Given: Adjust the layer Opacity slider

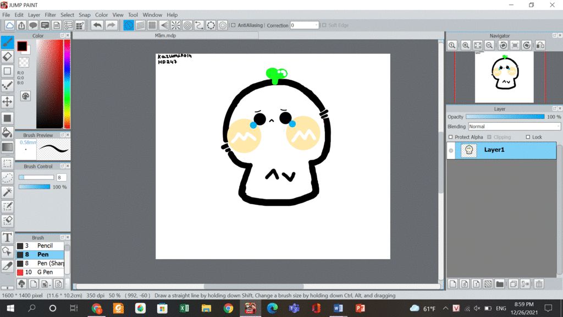Looking at the screenshot, I should [x=505, y=117].
